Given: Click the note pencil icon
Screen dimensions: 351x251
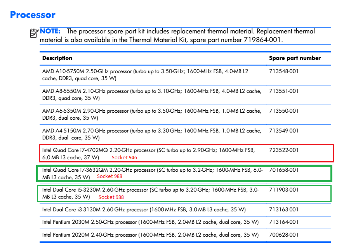Looking at the screenshot, I should (34, 33).
